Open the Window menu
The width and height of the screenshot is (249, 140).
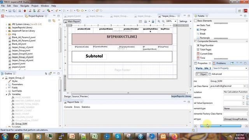[x=45, y=6]
